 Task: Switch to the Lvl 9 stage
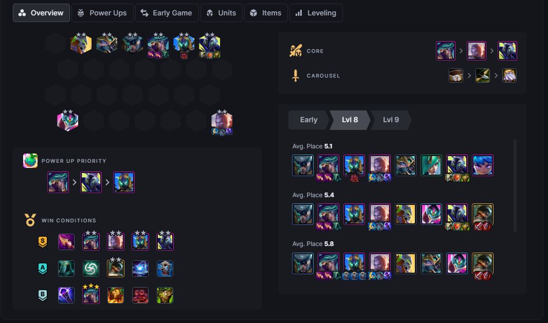[391, 120]
